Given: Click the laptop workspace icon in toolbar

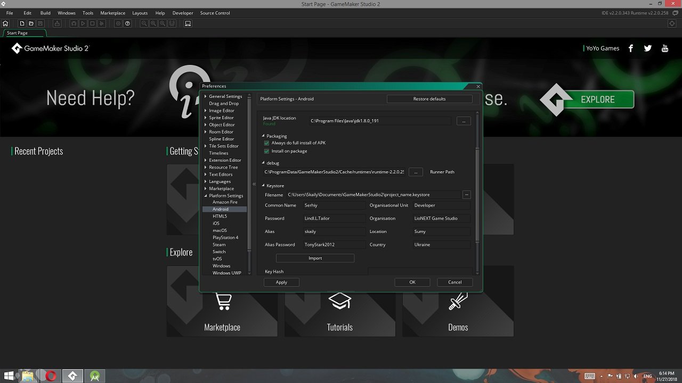Looking at the screenshot, I should click(188, 23).
